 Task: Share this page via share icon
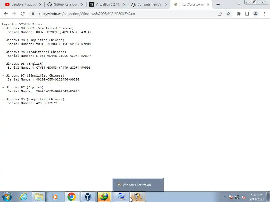point(220,14)
